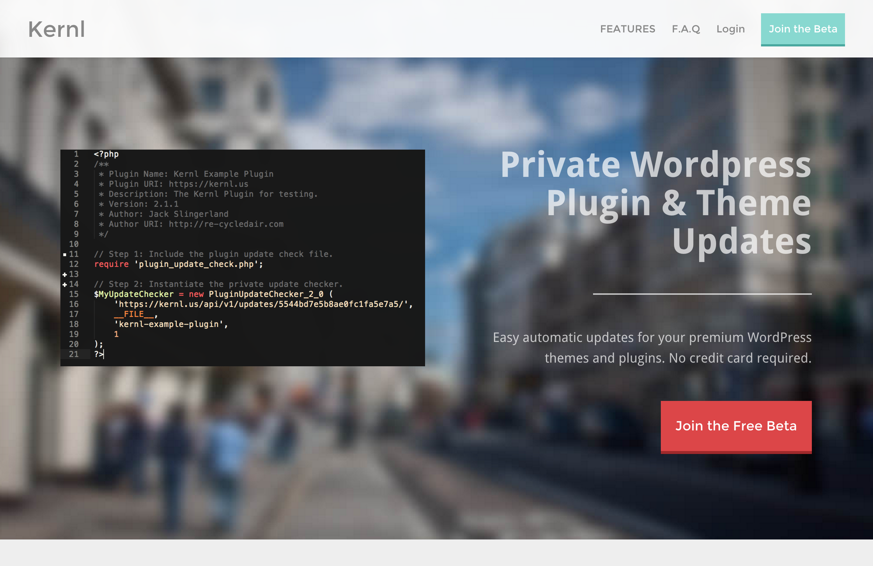Click the 'Step 1: Include the plugin' comment

[213, 254]
